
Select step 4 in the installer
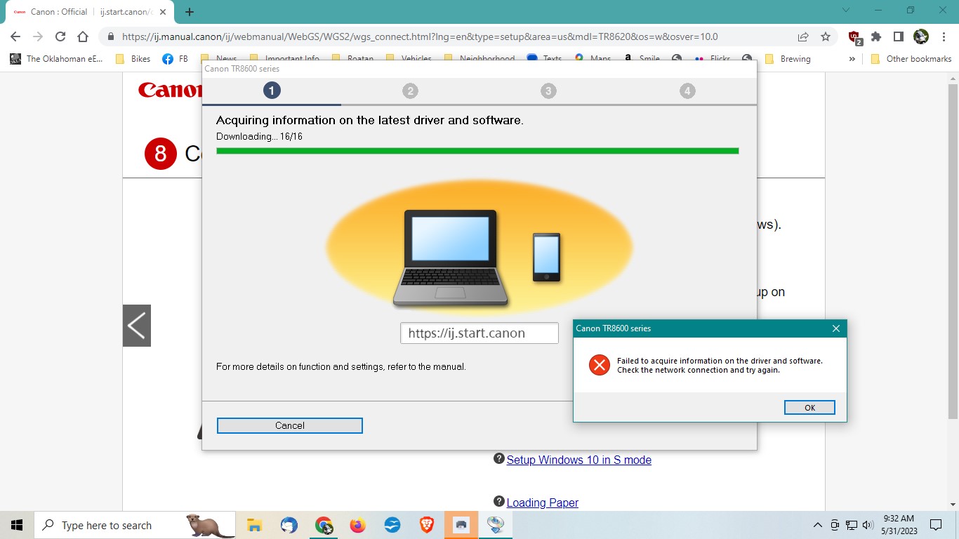(x=687, y=91)
